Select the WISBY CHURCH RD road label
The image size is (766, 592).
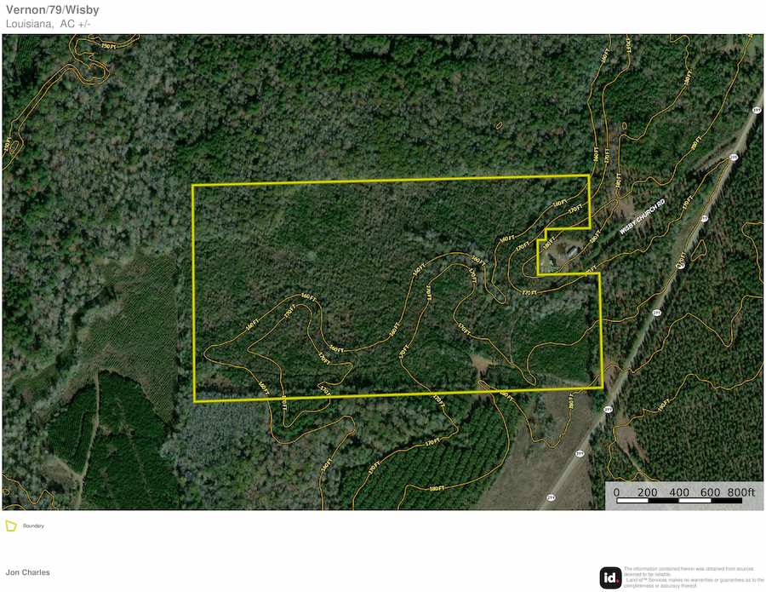tap(643, 216)
